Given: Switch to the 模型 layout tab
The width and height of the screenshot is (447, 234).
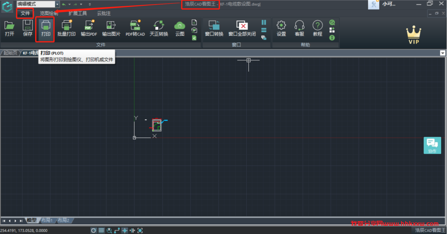Looking at the screenshot, I should (x=31, y=220).
